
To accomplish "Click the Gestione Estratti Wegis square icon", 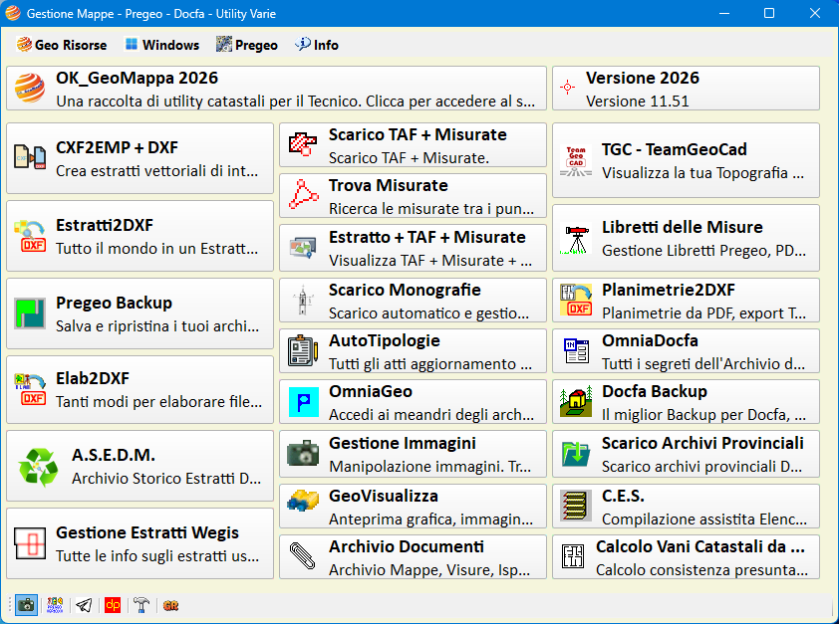I will [30, 543].
